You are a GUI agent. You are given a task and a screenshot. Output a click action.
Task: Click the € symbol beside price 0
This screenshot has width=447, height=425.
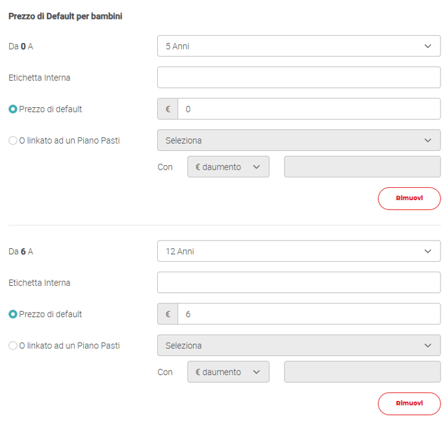point(168,109)
